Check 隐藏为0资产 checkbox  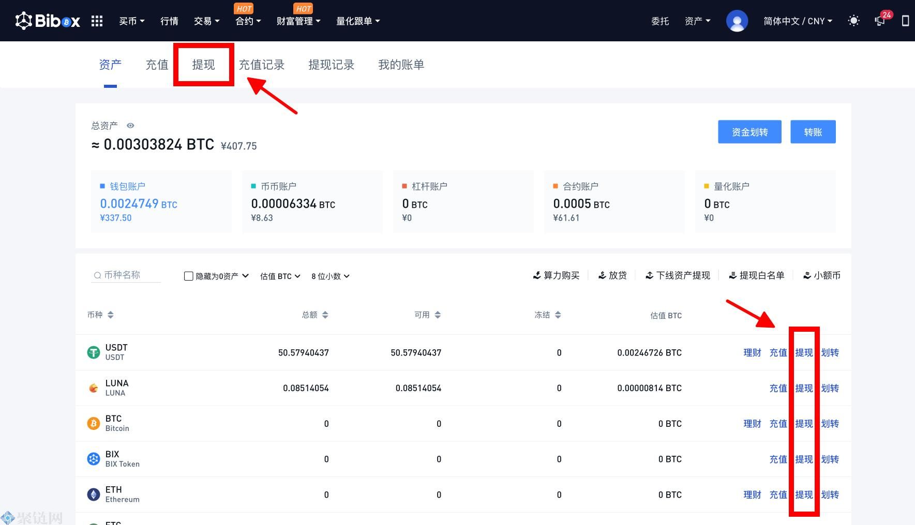point(189,276)
